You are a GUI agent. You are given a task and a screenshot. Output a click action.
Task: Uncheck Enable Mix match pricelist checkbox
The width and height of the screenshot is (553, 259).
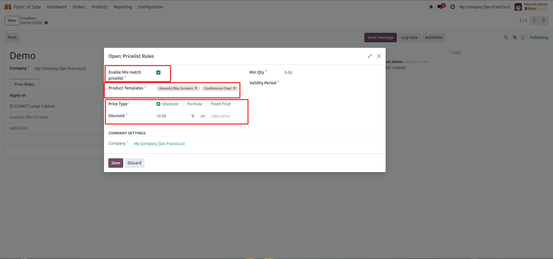(x=158, y=73)
